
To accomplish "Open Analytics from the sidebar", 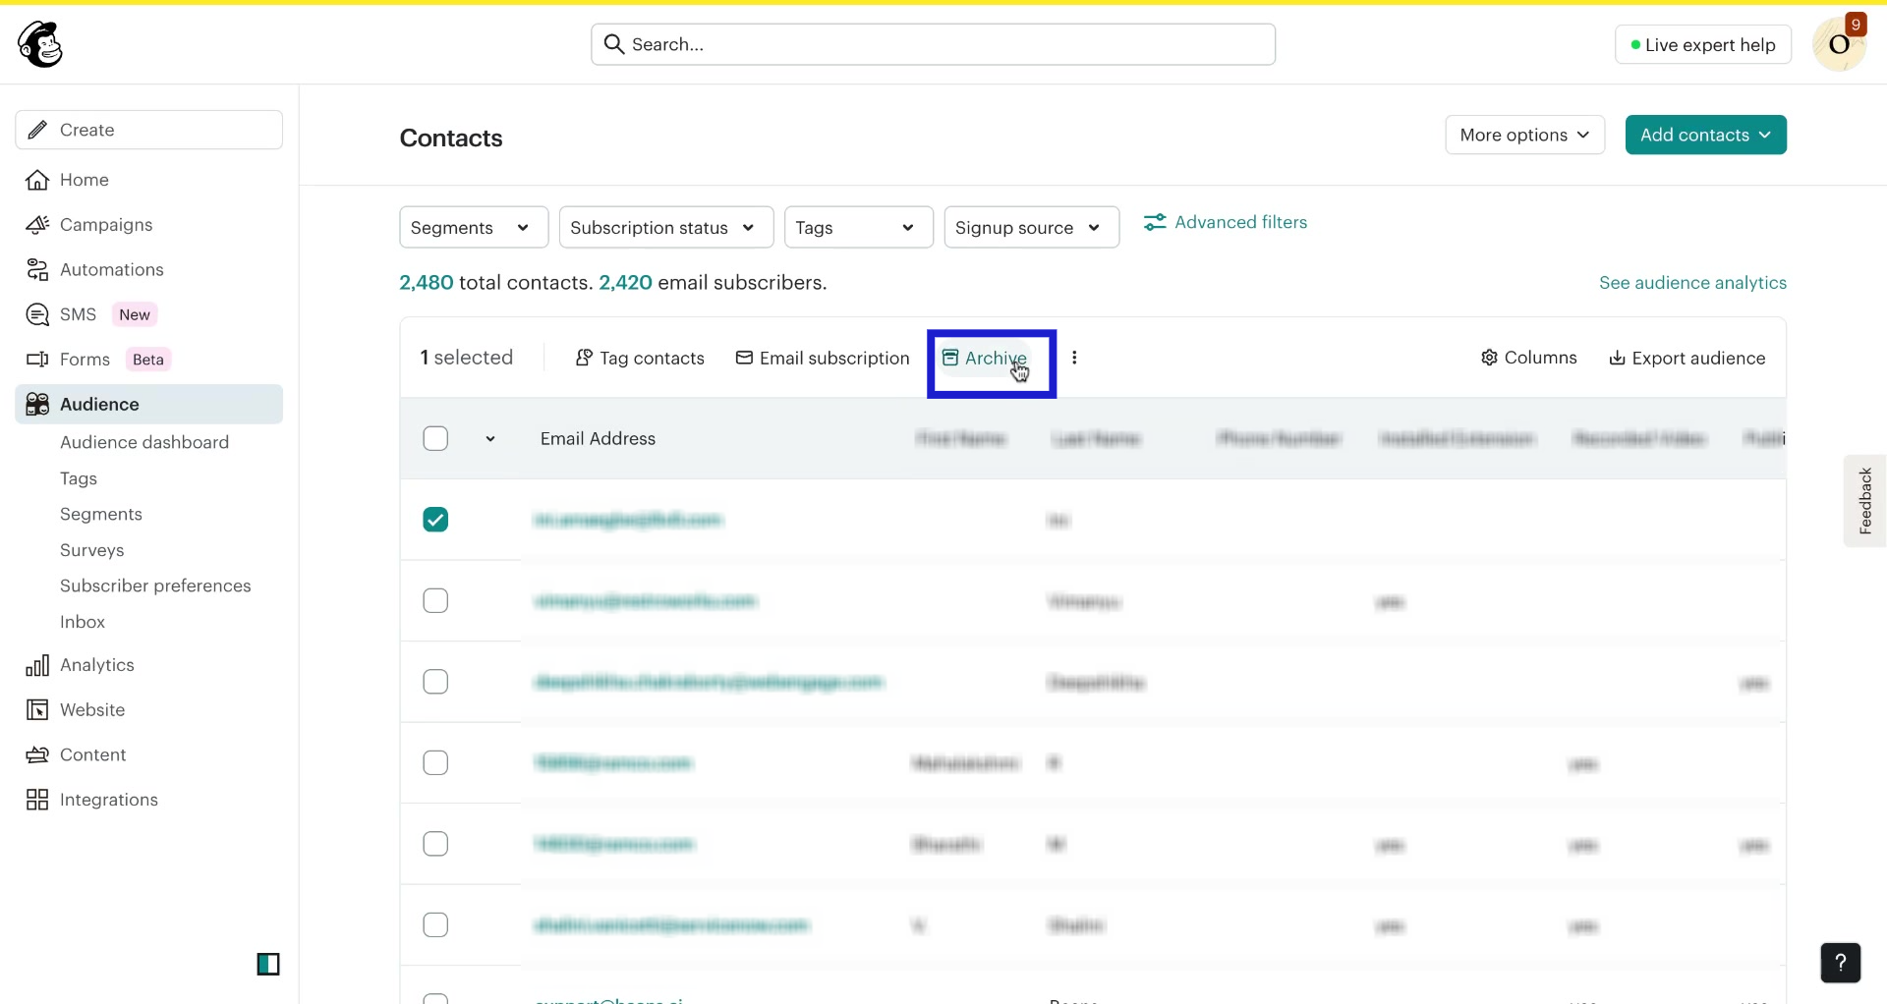I will coord(96,664).
